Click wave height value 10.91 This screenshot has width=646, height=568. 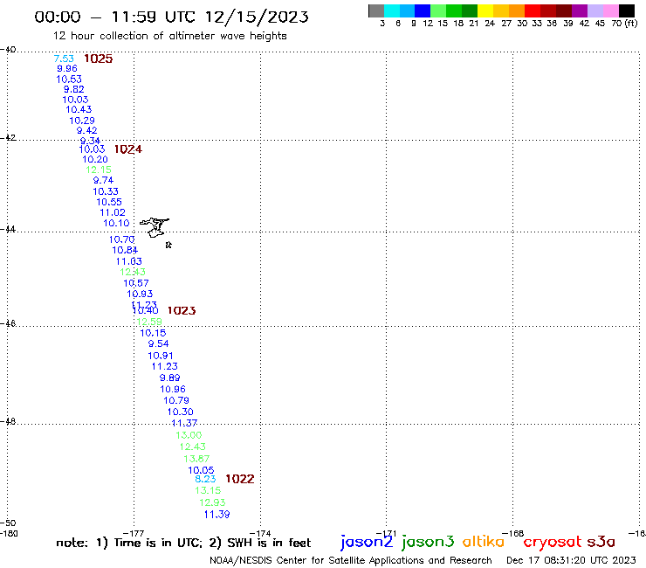tap(161, 356)
